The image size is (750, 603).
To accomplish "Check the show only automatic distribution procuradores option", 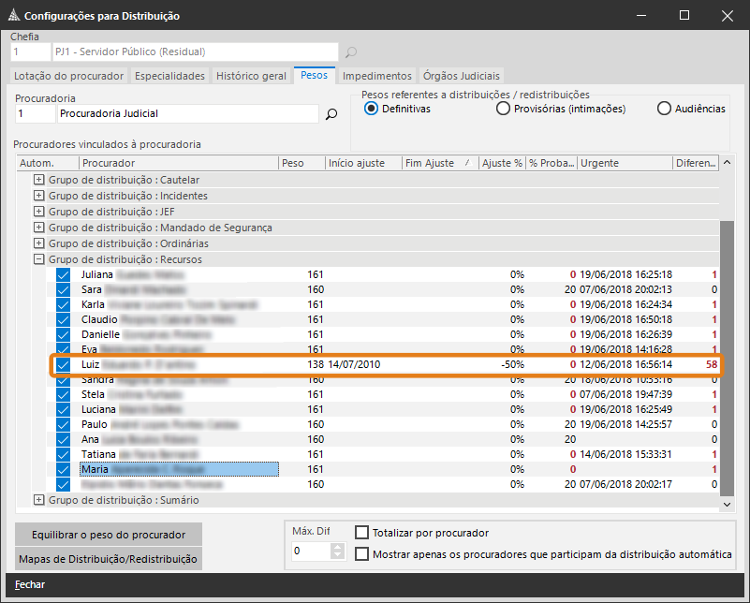I will 361,554.
